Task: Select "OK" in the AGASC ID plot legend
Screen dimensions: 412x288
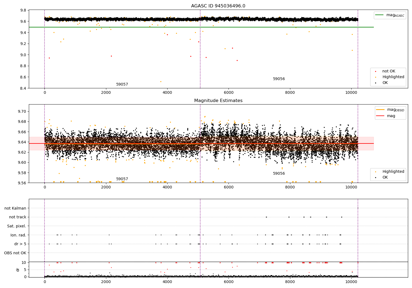Action: tap(385, 83)
